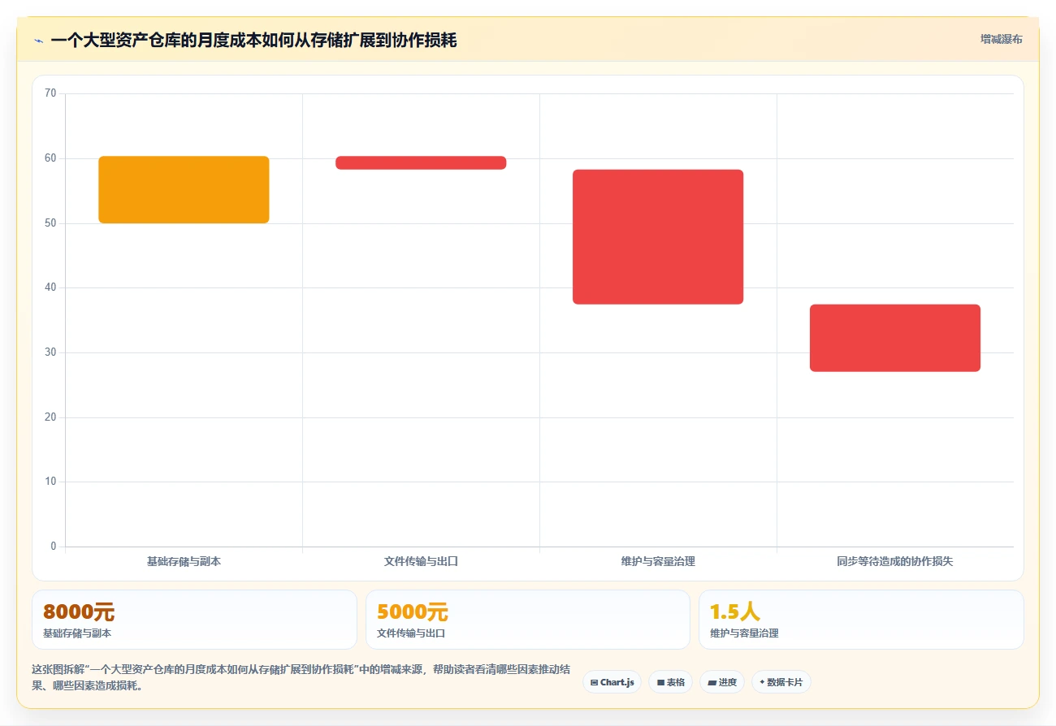The width and height of the screenshot is (1056, 726).
Task: Click the y-axis value 10
Action: tap(50, 482)
